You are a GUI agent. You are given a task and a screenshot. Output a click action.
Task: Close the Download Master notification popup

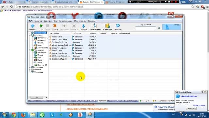206,92
